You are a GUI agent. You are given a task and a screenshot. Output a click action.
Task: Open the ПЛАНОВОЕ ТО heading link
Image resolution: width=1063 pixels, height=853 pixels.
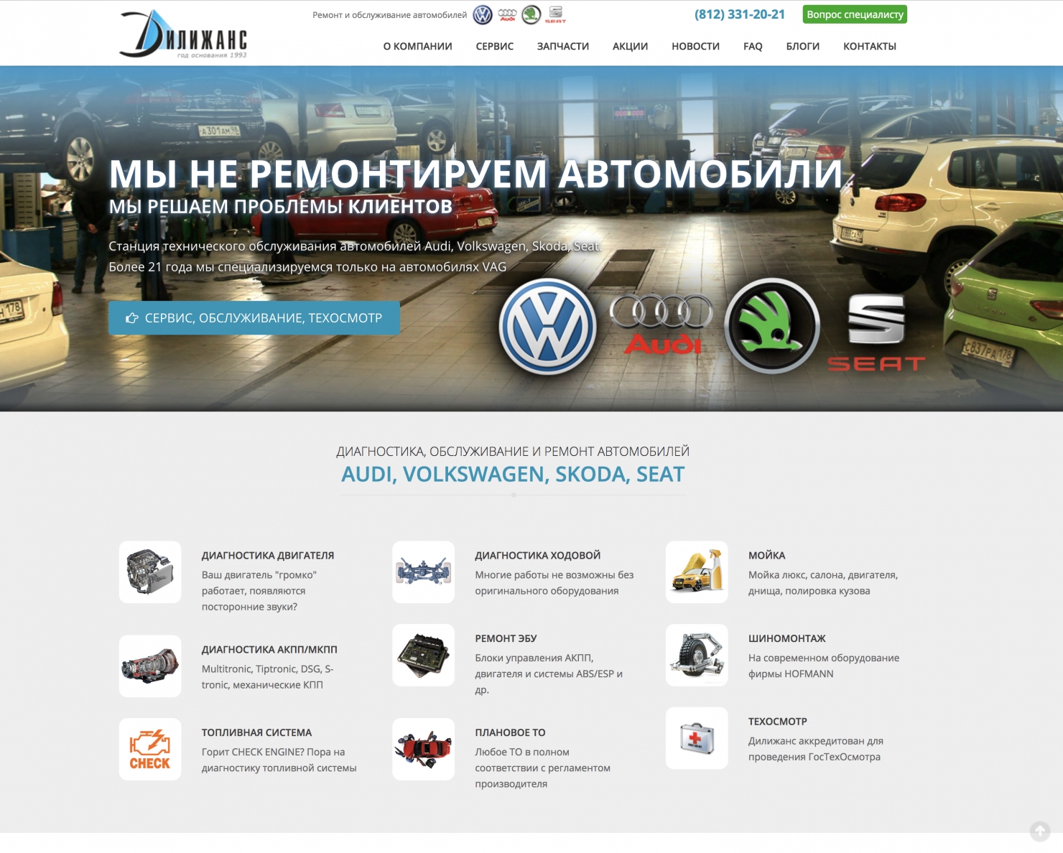[510, 732]
